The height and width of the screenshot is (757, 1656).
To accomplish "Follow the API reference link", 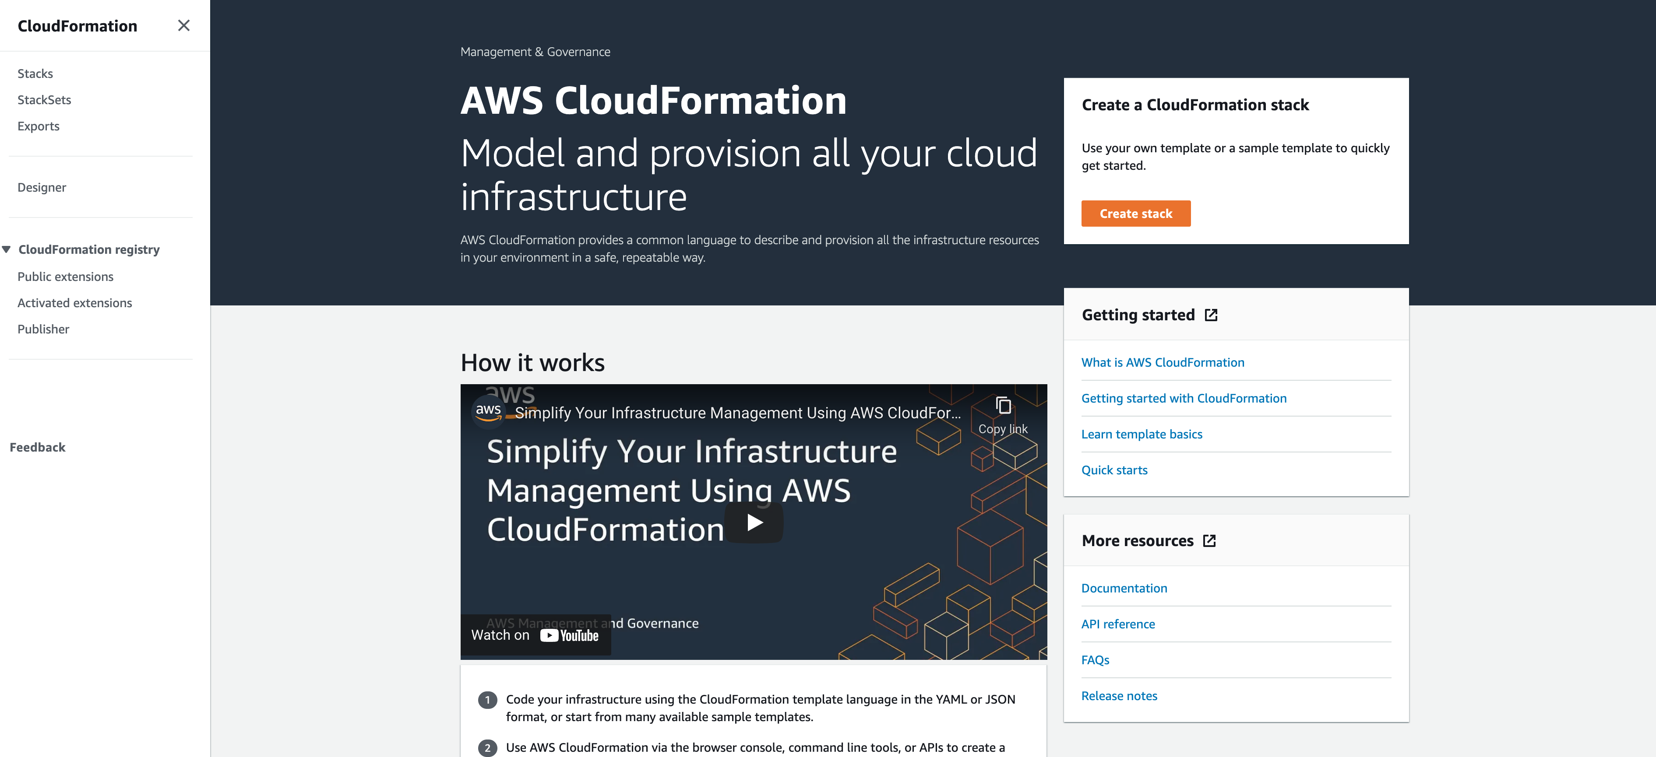I will 1117,624.
